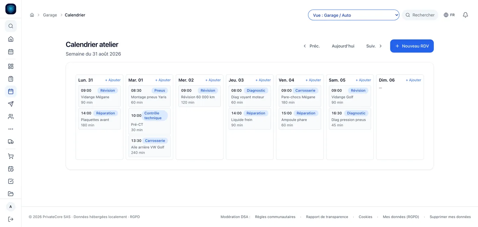Open Rapport de transparence footer link
478x227 pixels.
[327, 217]
